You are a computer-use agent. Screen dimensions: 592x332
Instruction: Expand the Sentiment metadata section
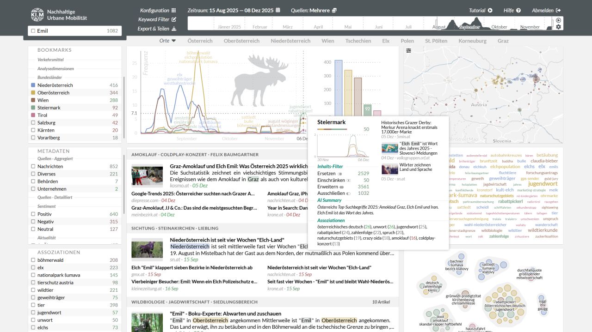pos(47,206)
